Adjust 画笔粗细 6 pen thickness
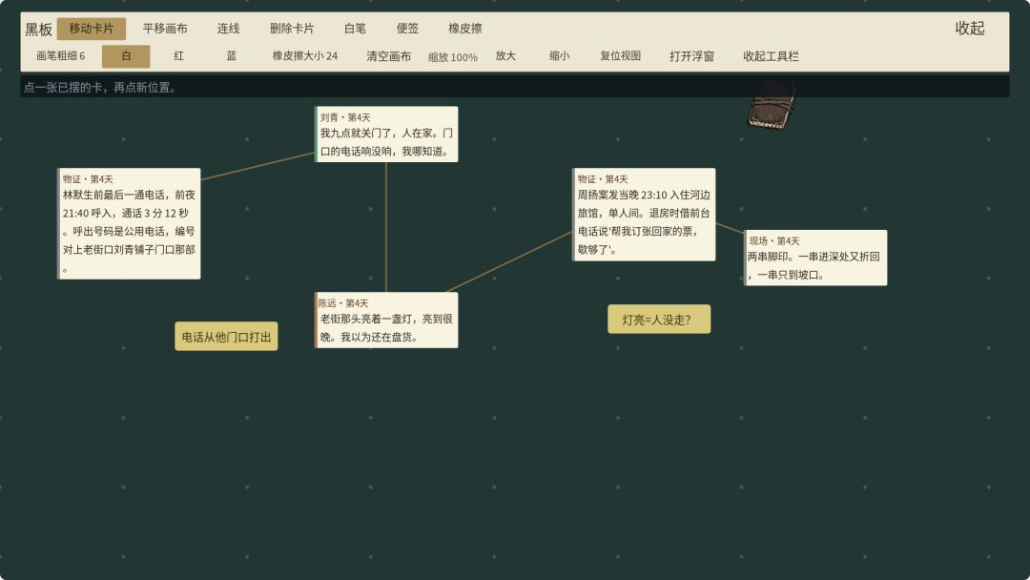The width and height of the screenshot is (1030, 580). [60, 56]
